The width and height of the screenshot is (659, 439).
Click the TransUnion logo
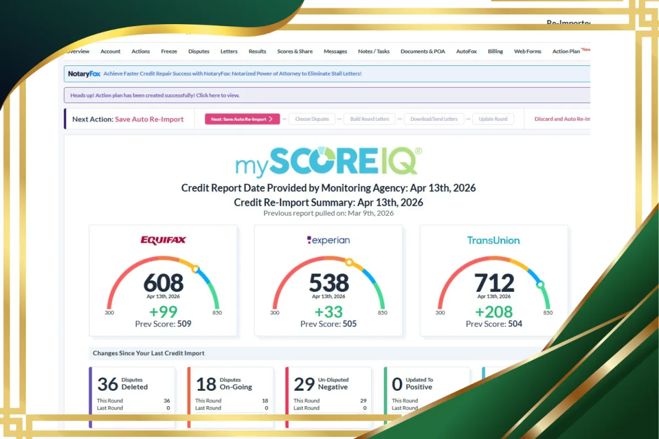pos(493,240)
